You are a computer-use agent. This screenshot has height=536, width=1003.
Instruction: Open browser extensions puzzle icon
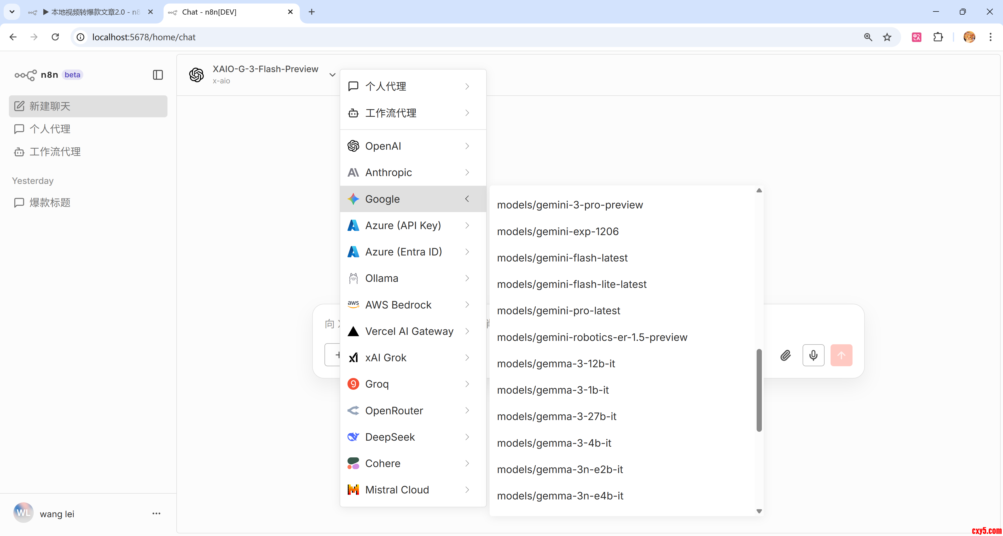pos(938,37)
